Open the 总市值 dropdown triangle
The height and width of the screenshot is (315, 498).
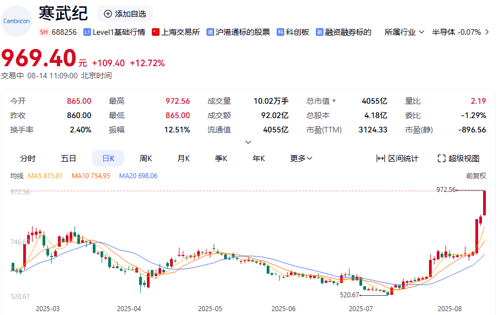click(333, 102)
